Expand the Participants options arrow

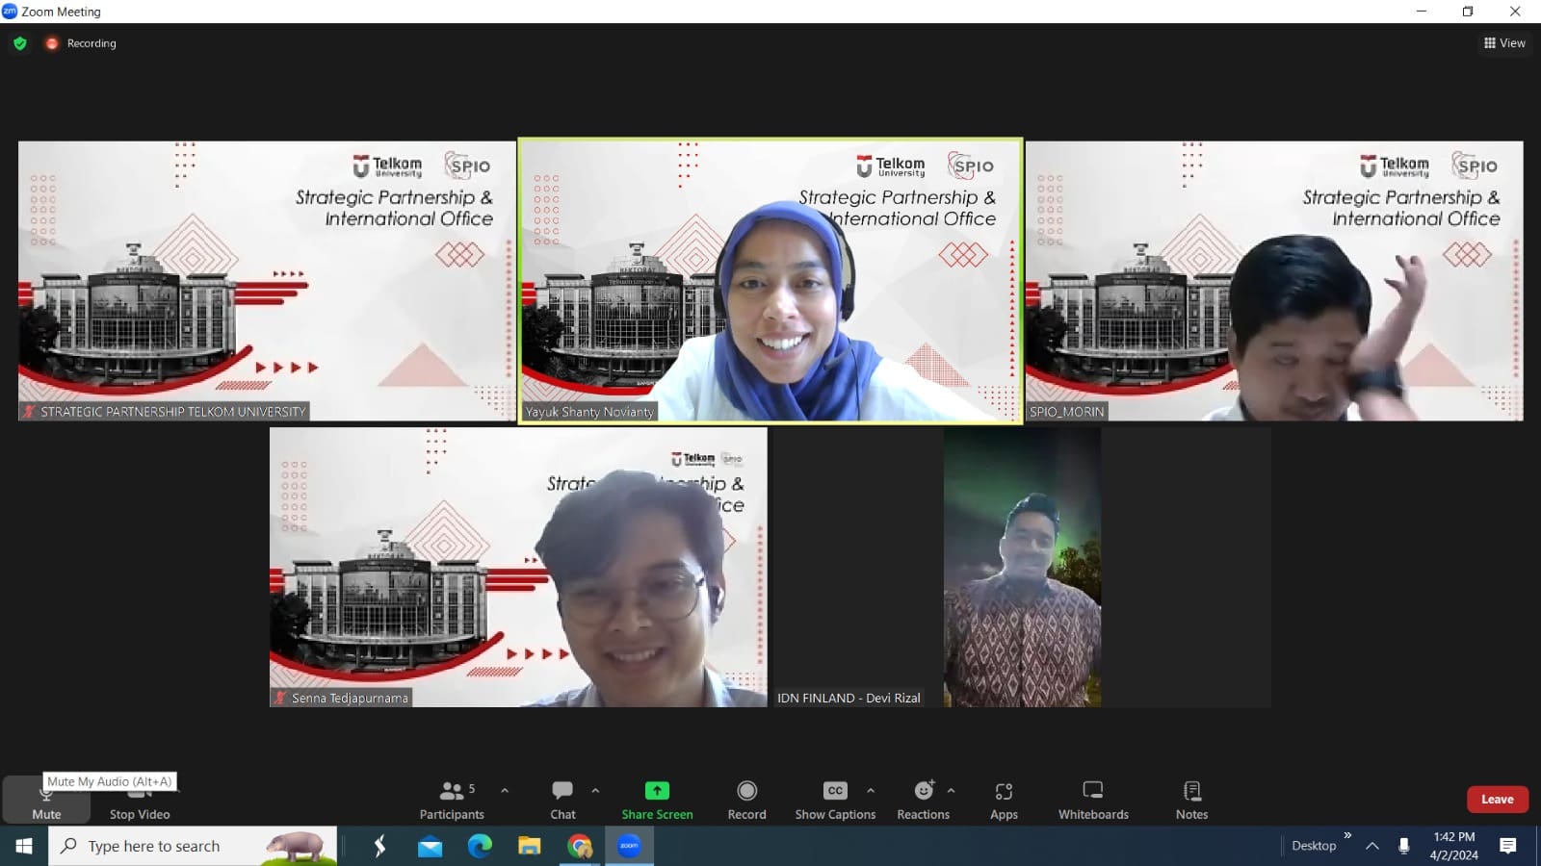(x=505, y=791)
